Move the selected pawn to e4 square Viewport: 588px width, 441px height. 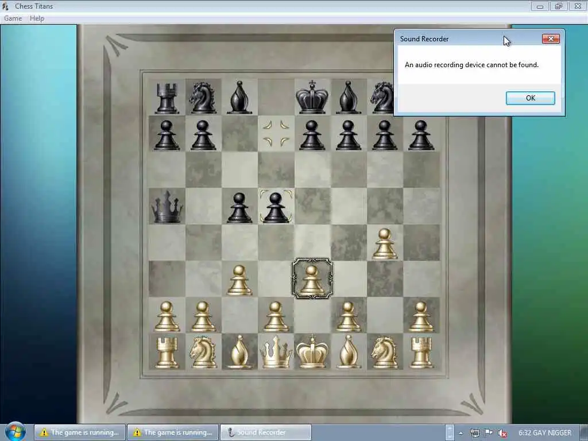pos(312,243)
